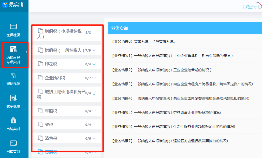Expand 印花税 chevron
262x158 pixels.
click(x=94, y=64)
